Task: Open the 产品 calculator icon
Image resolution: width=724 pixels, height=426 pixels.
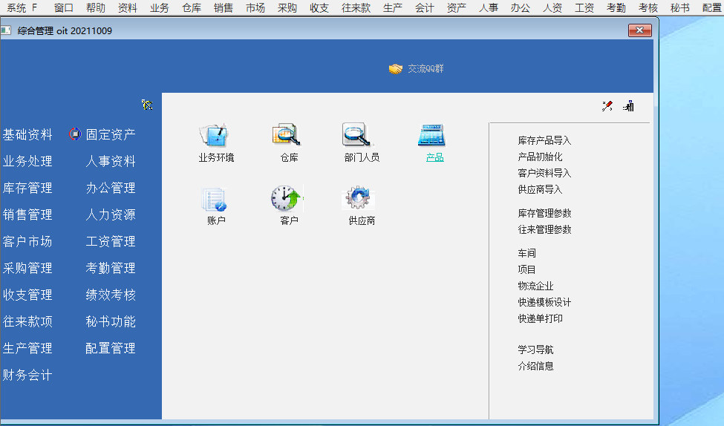Action: click(431, 135)
